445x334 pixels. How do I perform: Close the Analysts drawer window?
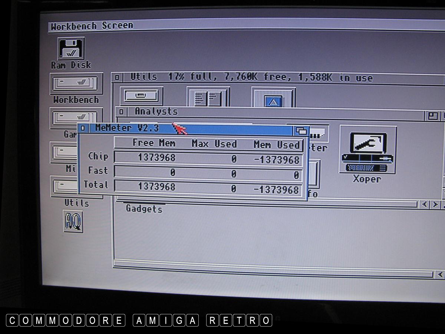coord(122,112)
